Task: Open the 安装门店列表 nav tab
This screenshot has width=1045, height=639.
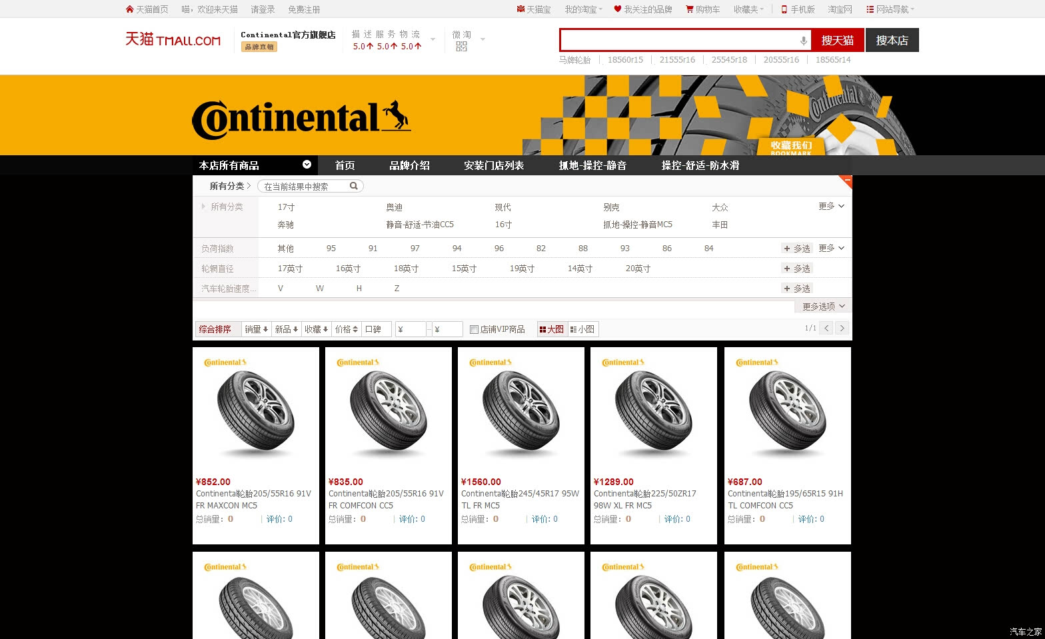Action: point(494,165)
